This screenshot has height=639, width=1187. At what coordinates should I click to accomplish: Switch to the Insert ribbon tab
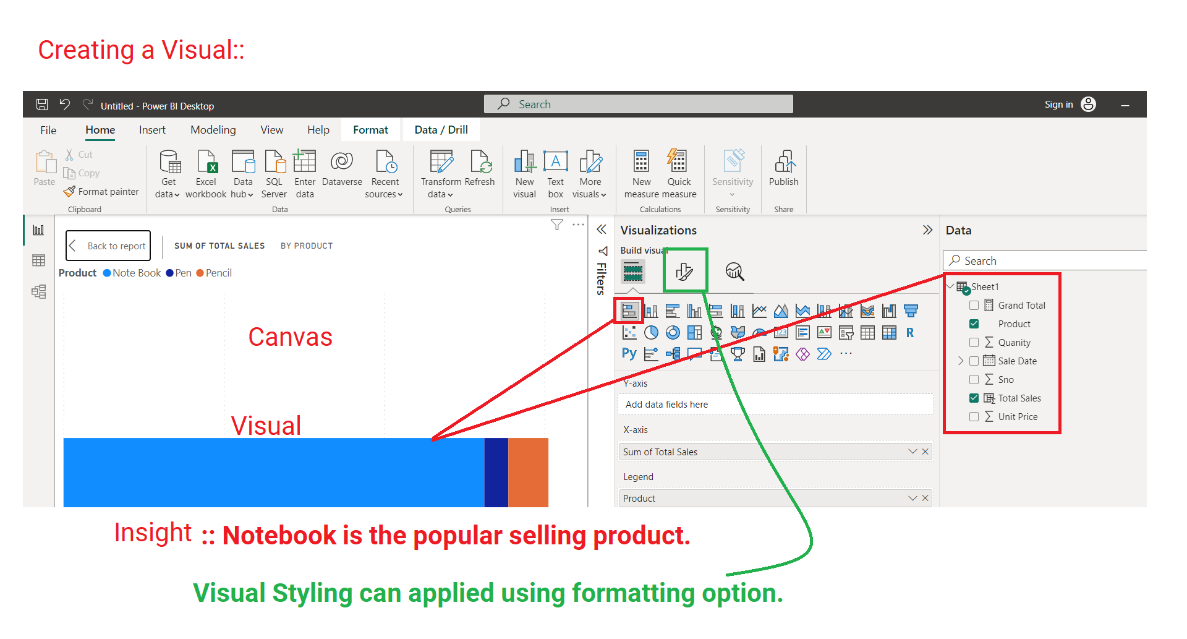(152, 130)
